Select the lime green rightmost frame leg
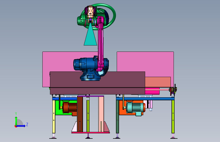220x142 pixels. pos(173,117)
